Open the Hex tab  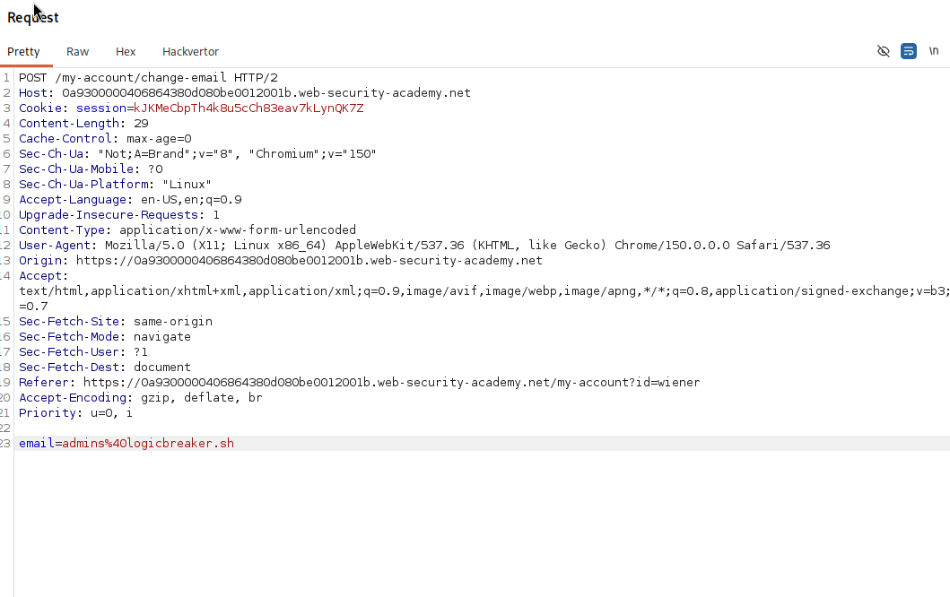pyautogui.click(x=126, y=51)
